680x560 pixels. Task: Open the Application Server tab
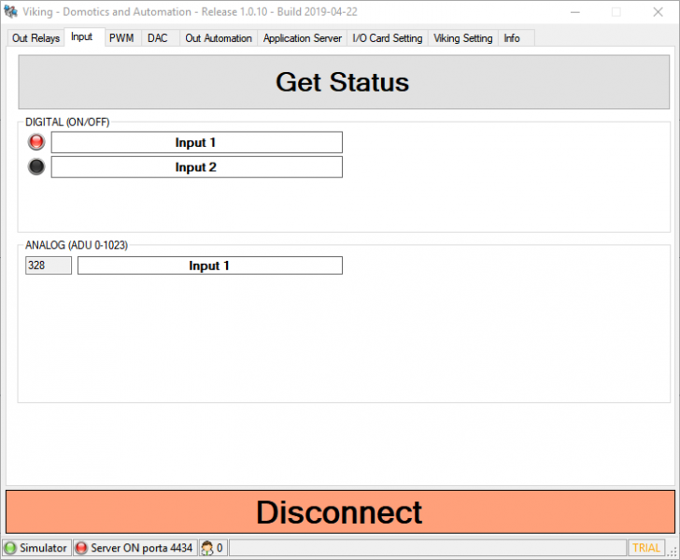tap(303, 38)
